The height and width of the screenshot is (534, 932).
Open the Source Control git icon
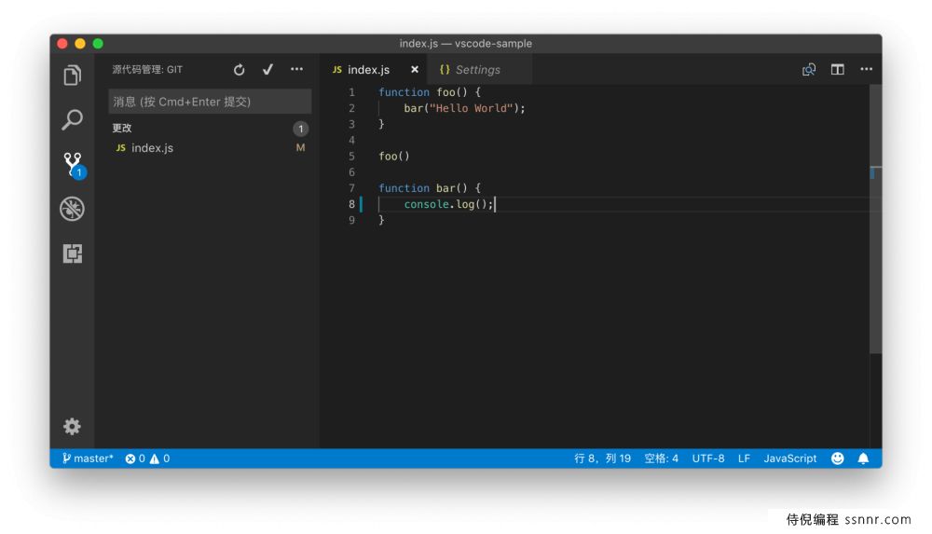[x=74, y=165]
